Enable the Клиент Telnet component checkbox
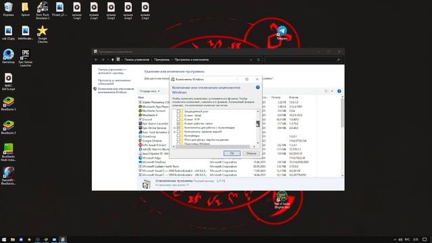This screenshot has height=243, width=432. pyautogui.click(x=178, y=115)
